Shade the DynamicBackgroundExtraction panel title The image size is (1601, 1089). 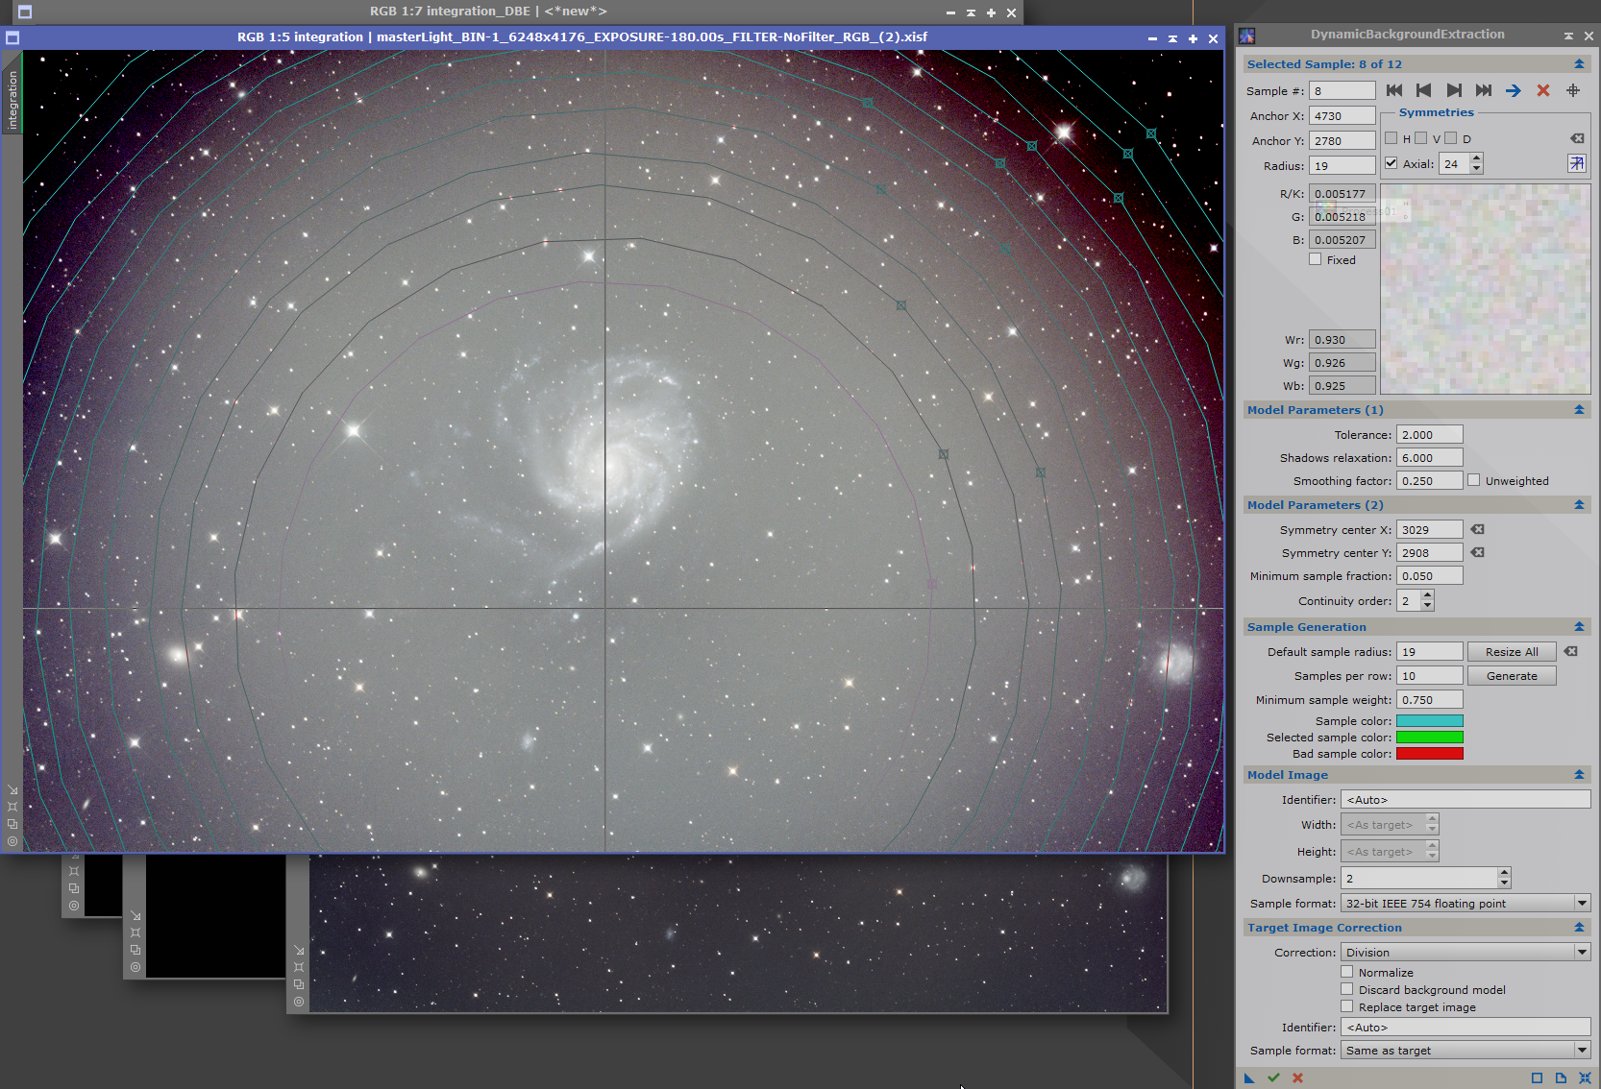pyautogui.click(x=1568, y=36)
